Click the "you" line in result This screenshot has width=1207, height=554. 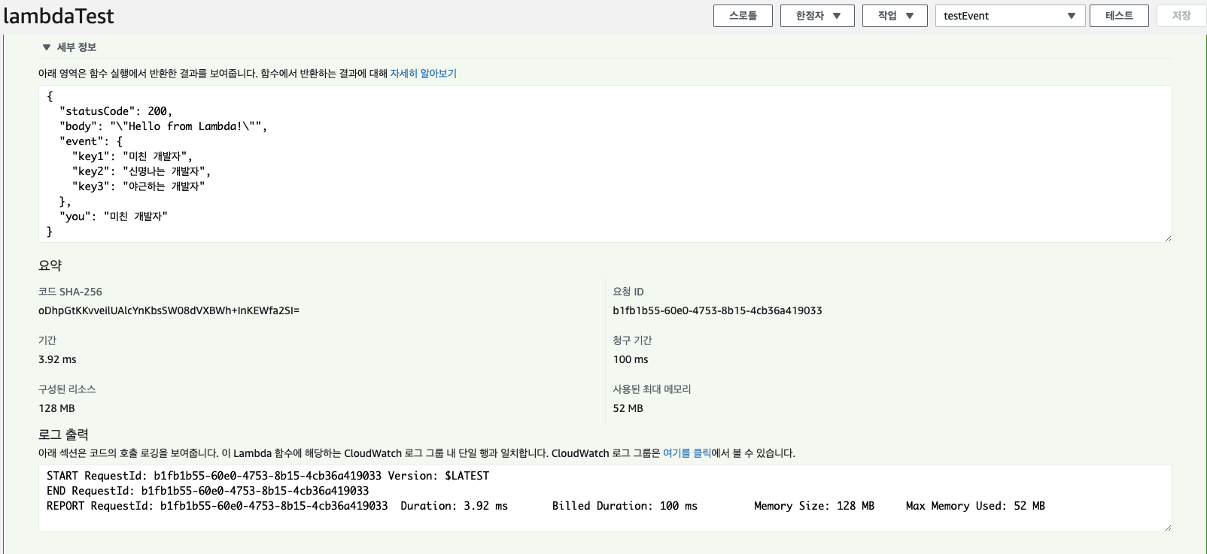[x=114, y=216]
